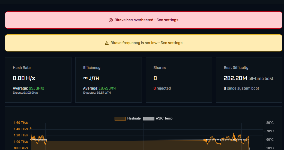284x150 pixels.
Task: Click the low frequency warning triangle icon
Action: 107,43
